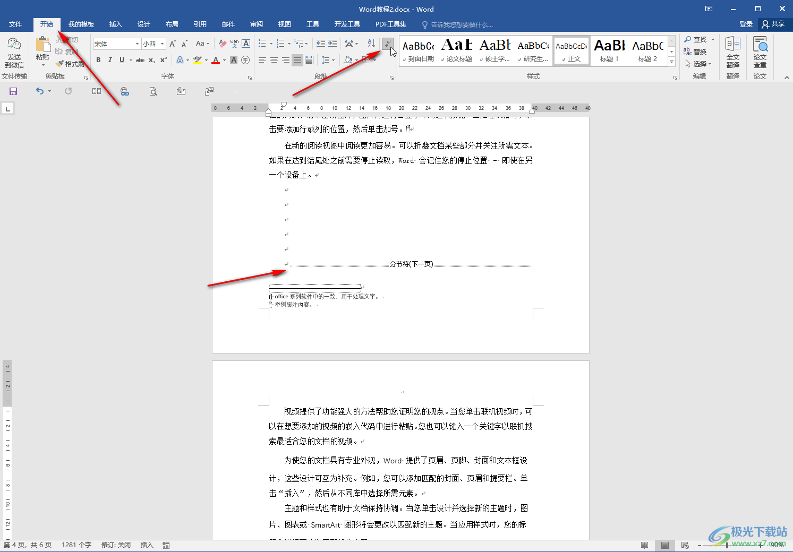Apply the 论文标题 style
This screenshot has height=552, width=793.
(457, 51)
